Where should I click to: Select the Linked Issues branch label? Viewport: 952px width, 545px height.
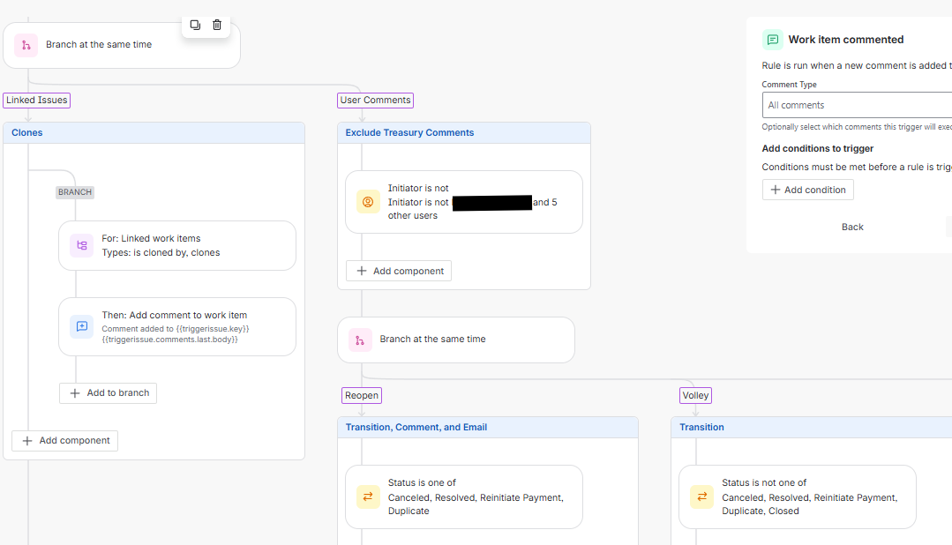tap(37, 101)
